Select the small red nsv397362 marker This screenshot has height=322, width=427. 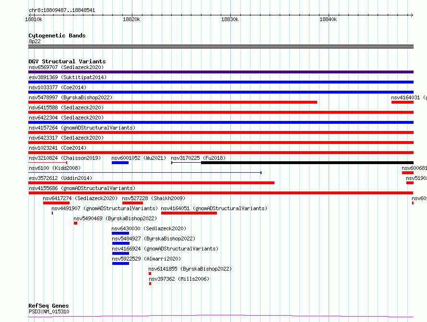tap(150, 284)
